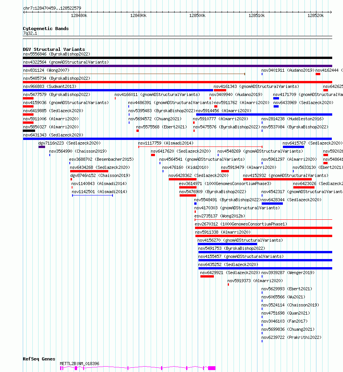Image resolution: width=343 pixels, height=372 pixels.
Task: Click the Cytogenetic Bands track title
Action: point(46,29)
